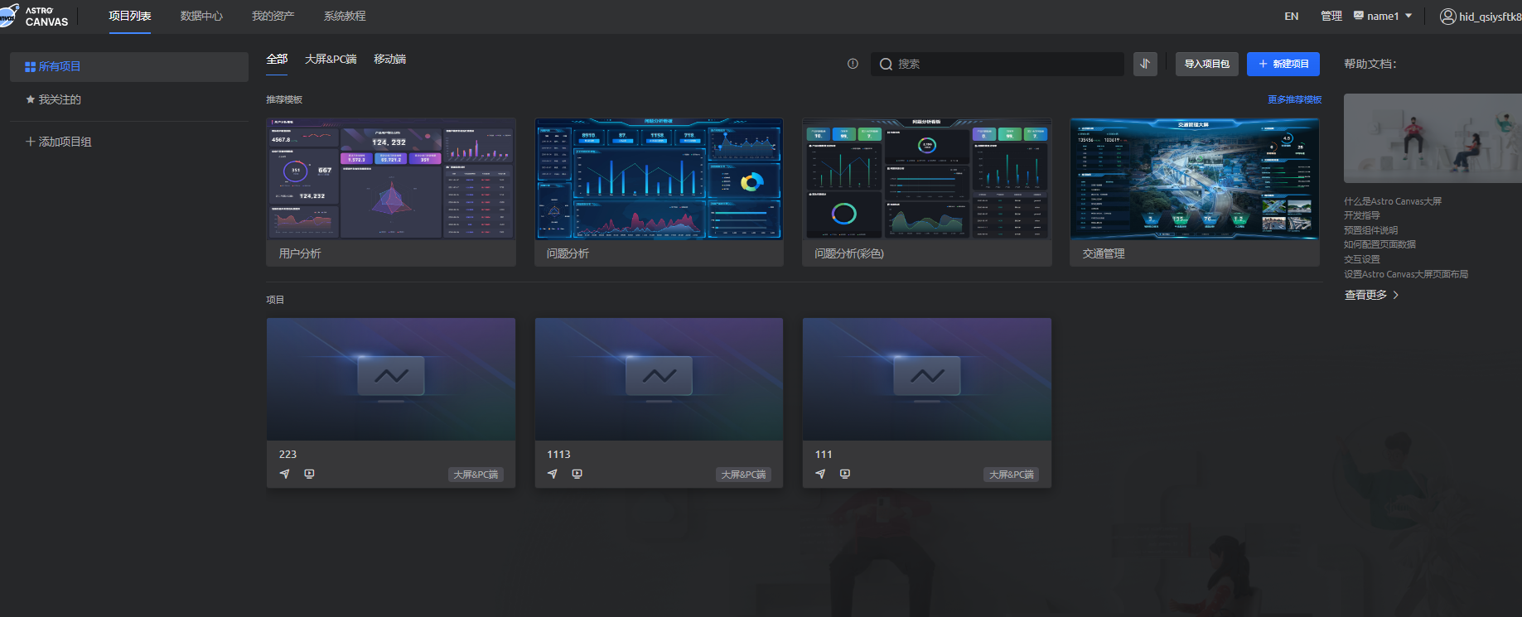
Task: Click the 大屏&PC端 tag on project 111
Action: point(1012,475)
